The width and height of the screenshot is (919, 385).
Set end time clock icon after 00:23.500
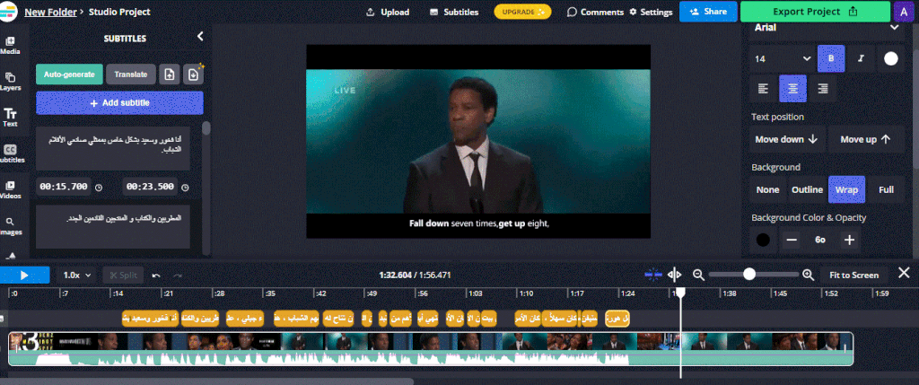tap(185, 188)
